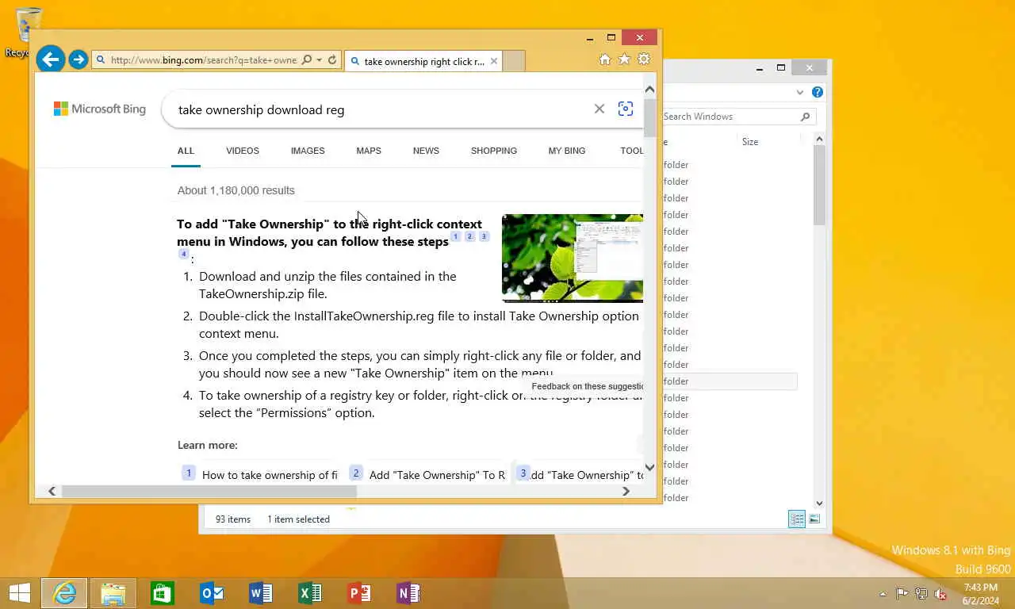Click the muted volume tray icon
This screenshot has width=1015, height=609.
pos(940,593)
